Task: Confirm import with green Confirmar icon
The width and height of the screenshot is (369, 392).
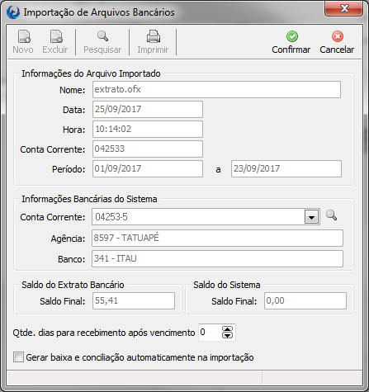Action: [292, 36]
